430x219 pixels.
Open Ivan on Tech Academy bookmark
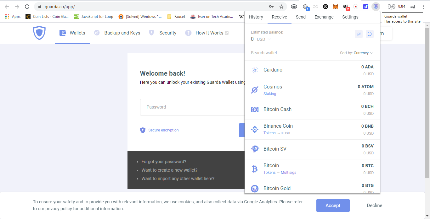[x=212, y=17]
